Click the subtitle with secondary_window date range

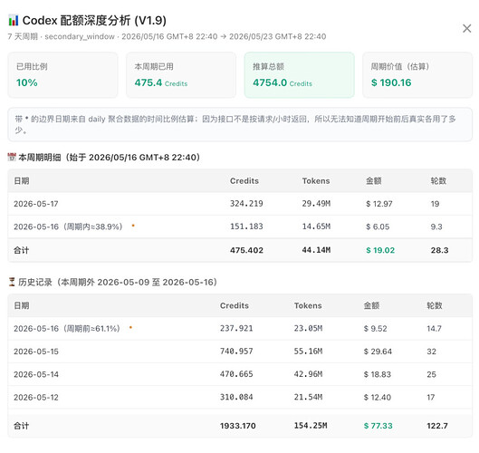point(167,36)
